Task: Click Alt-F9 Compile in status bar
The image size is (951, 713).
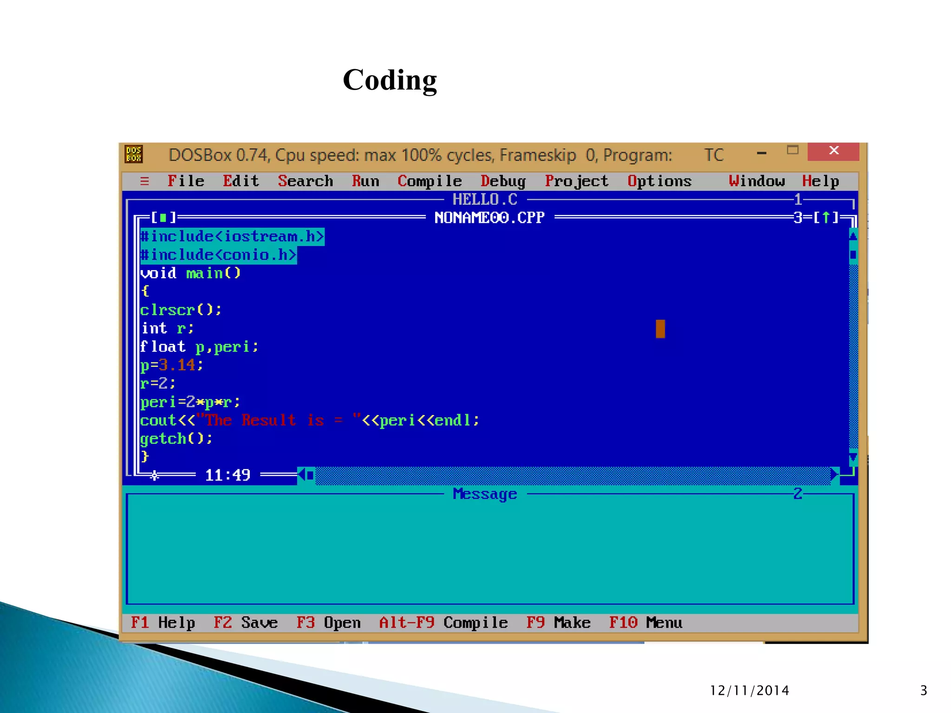Action: point(443,622)
